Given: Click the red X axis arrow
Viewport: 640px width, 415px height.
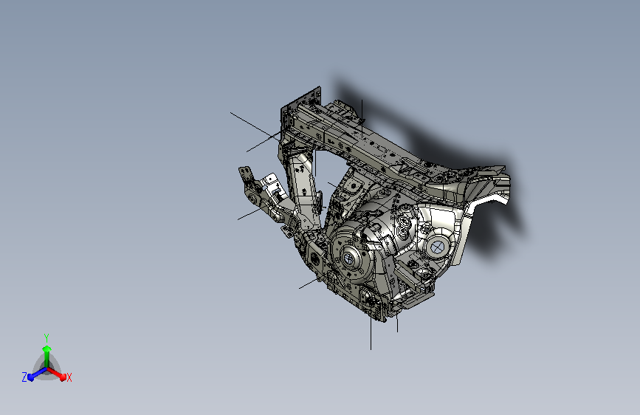Looking at the screenshot, I should [56, 374].
